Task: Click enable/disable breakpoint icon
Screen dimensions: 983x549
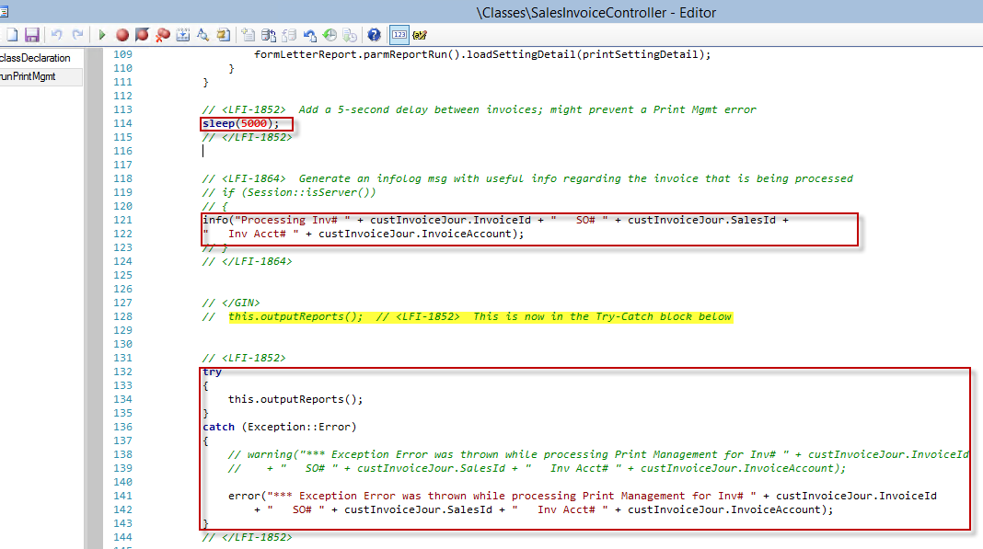Action: (143, 35)
